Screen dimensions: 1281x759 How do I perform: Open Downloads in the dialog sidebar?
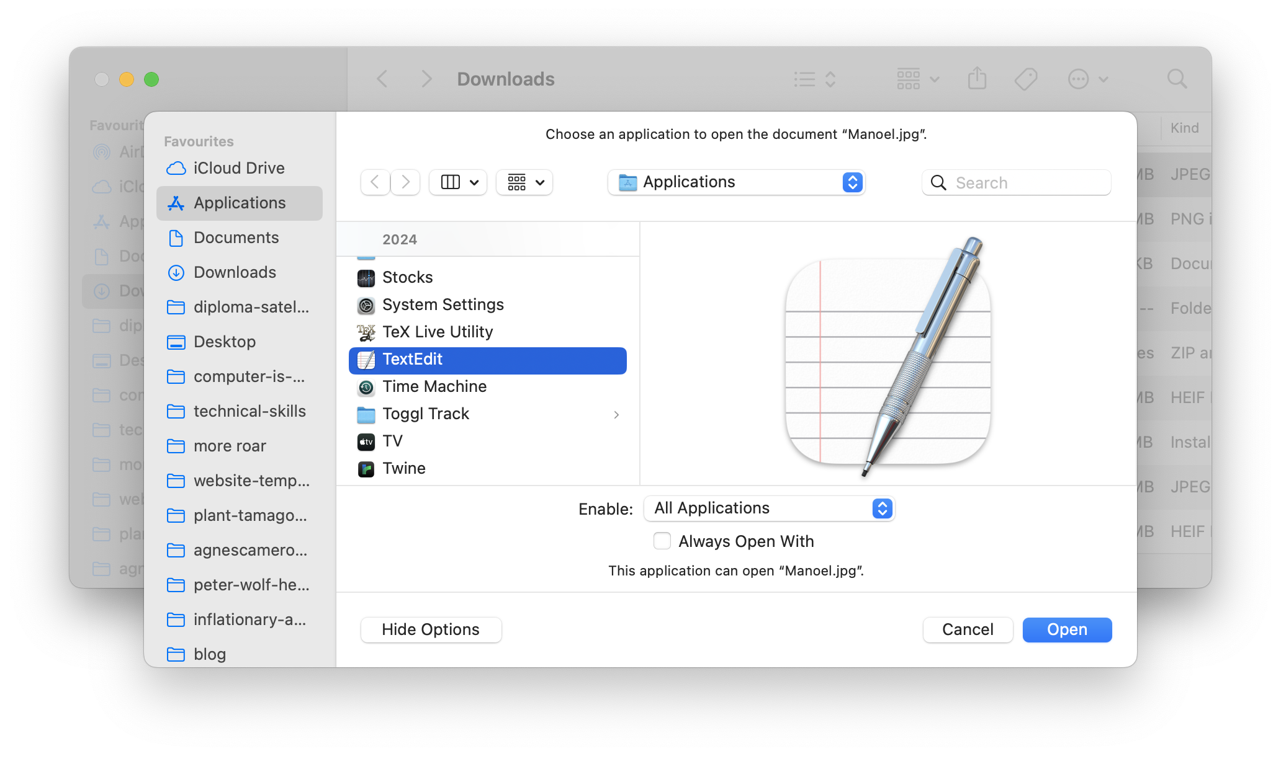coord(240,272)
